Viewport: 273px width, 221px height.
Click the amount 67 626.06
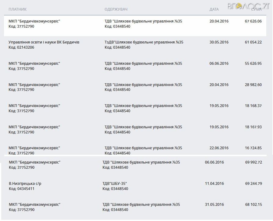pos(253,21)
